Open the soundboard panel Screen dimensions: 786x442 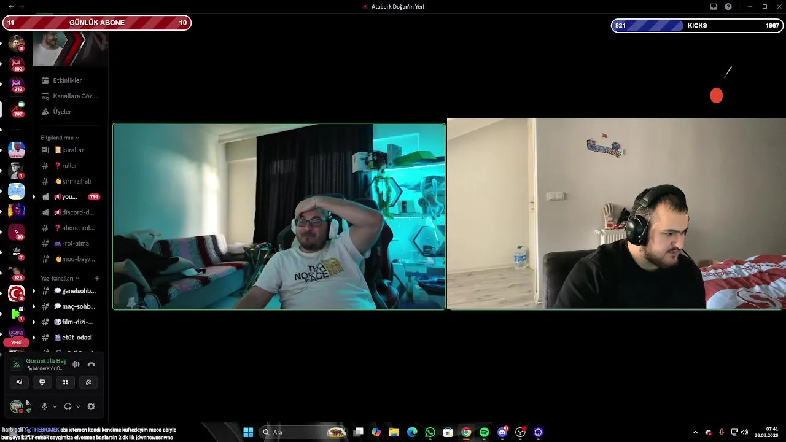tap(88, 382)
